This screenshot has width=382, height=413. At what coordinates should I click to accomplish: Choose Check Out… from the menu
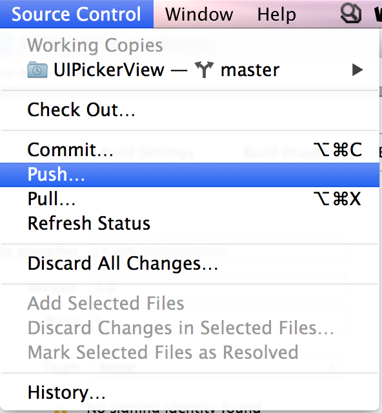pos(190,110)
